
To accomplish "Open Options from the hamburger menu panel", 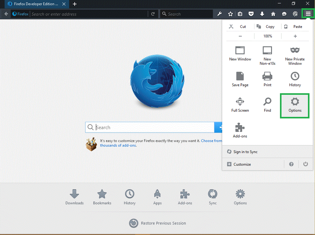I will 295,105.
